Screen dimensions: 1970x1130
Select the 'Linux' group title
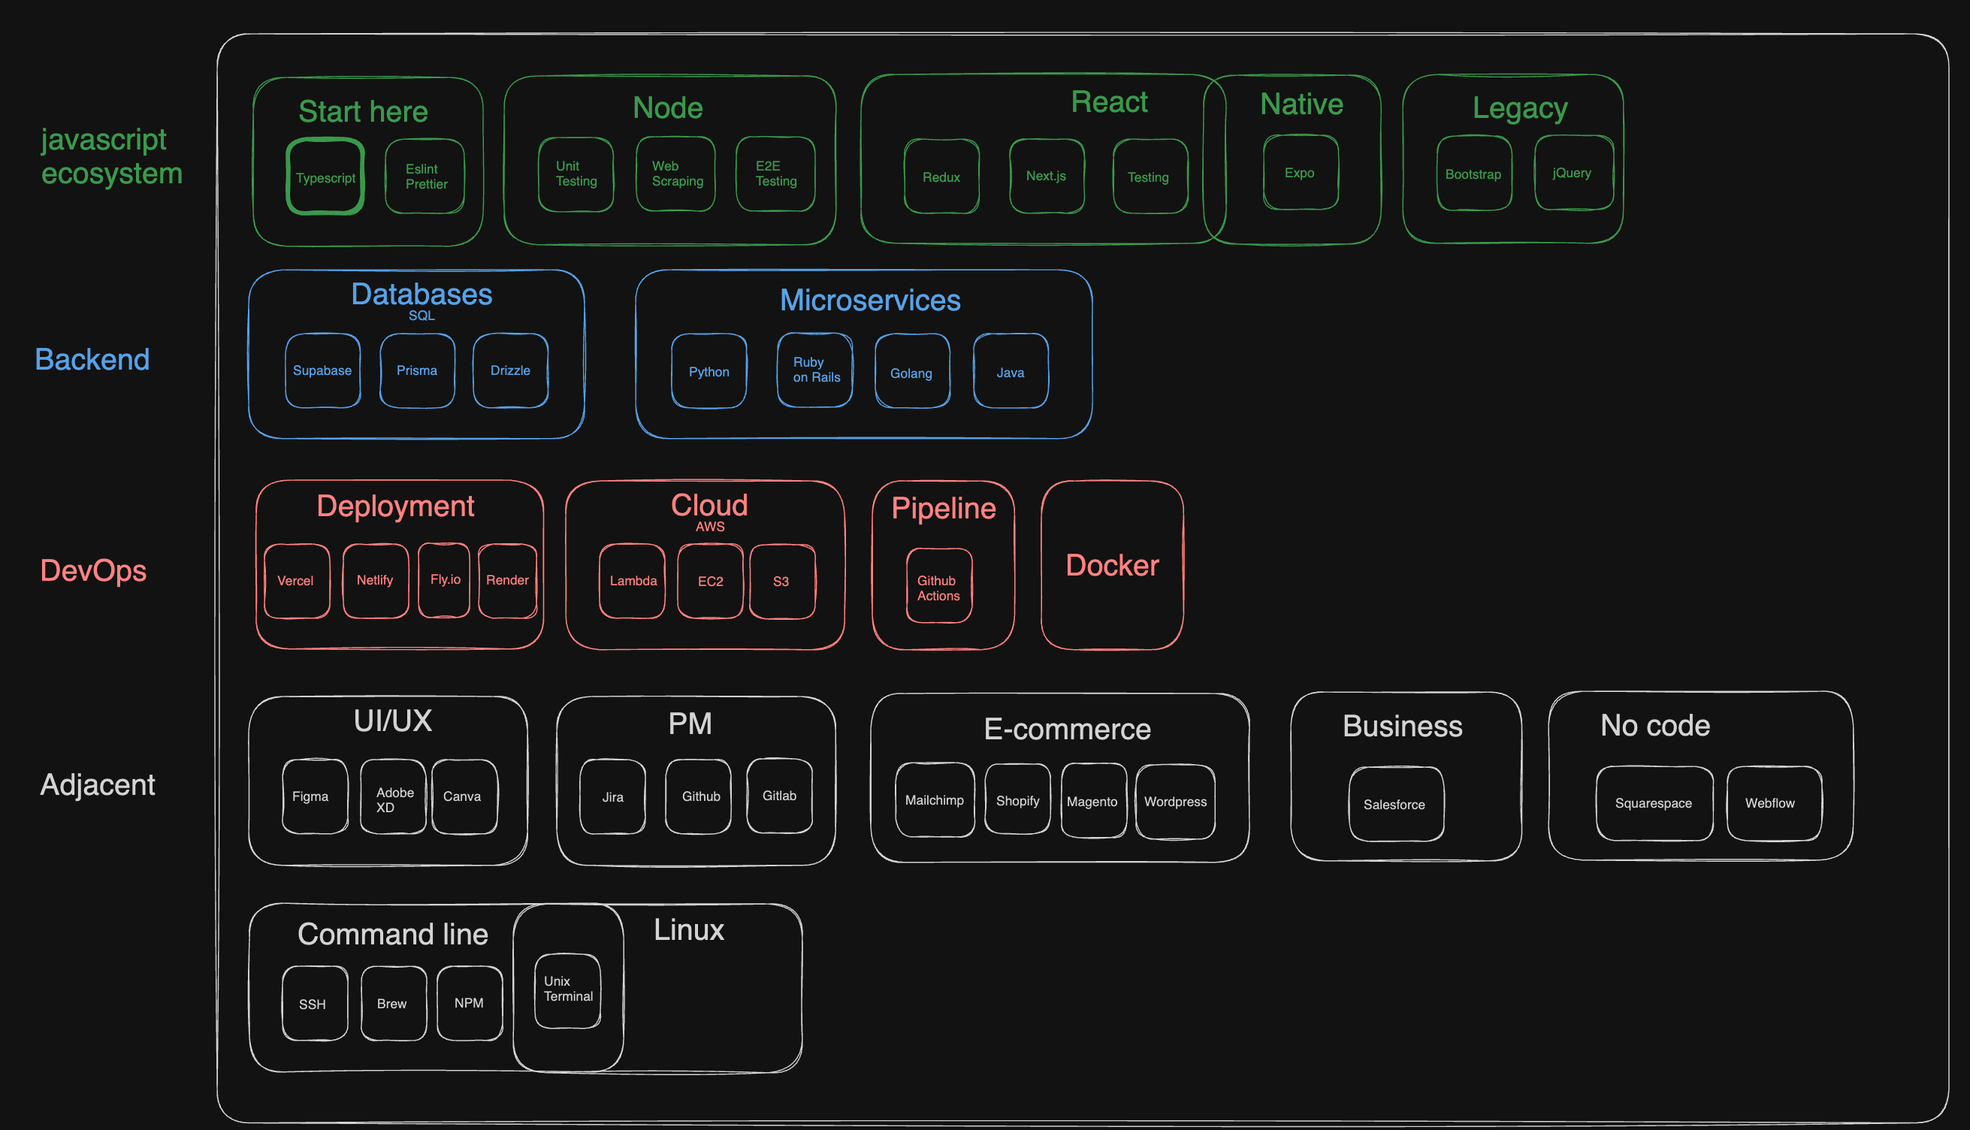click(x=688, y=929)
